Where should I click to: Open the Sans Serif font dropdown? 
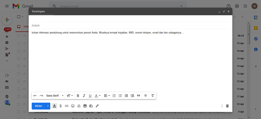[55, 96]
